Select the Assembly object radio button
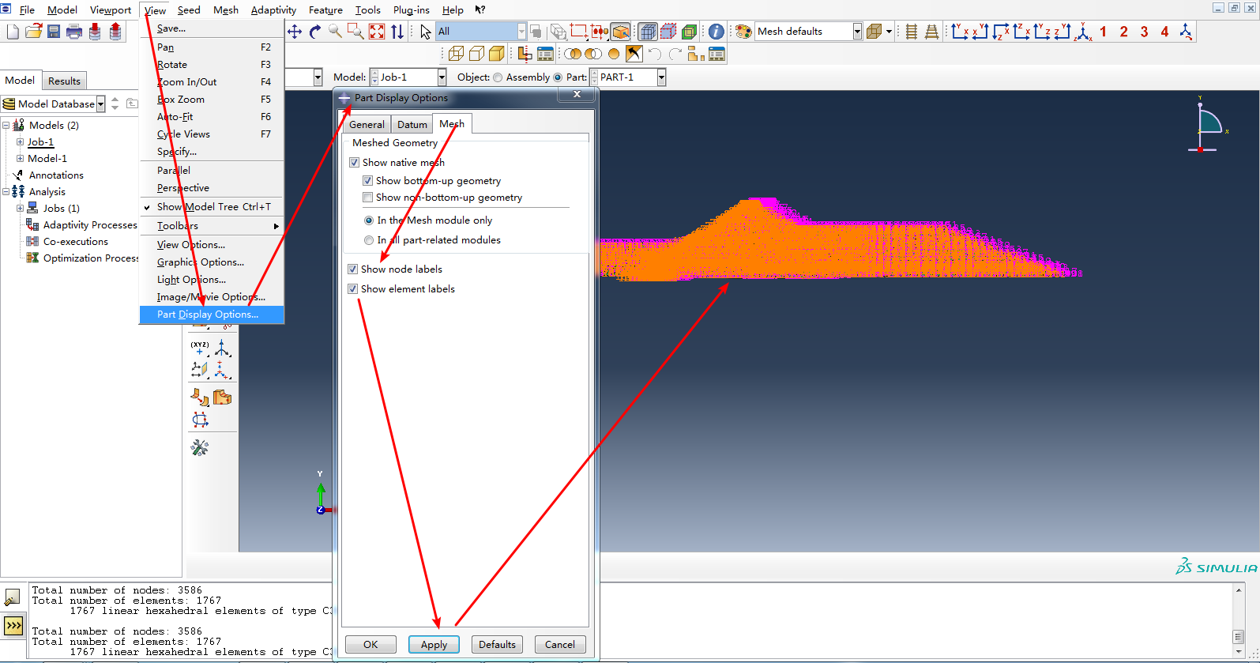Viewport: 1260px width, 663px height. click(x=498, y=77)
